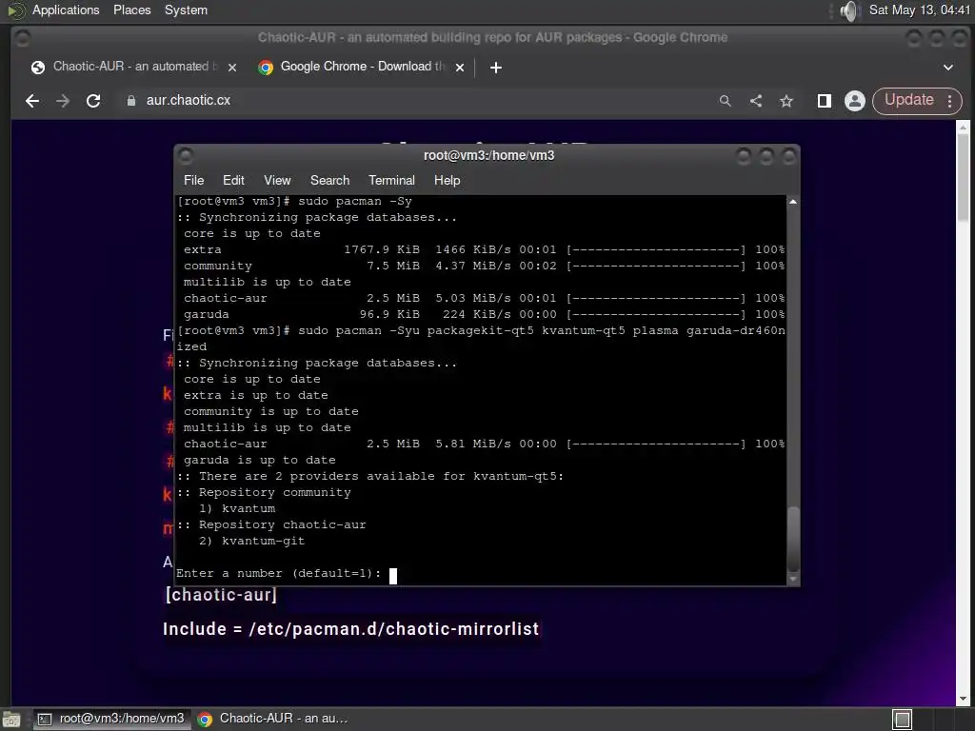Click the [chaotic-aur] text on page
The height and width of the screenshot is (731, 975).
point(221,595)
